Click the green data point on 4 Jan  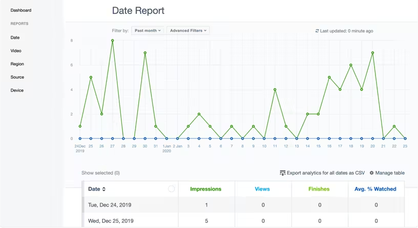coord(199,114)
